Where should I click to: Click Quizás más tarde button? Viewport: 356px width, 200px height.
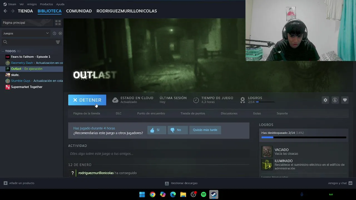point(205,130)
